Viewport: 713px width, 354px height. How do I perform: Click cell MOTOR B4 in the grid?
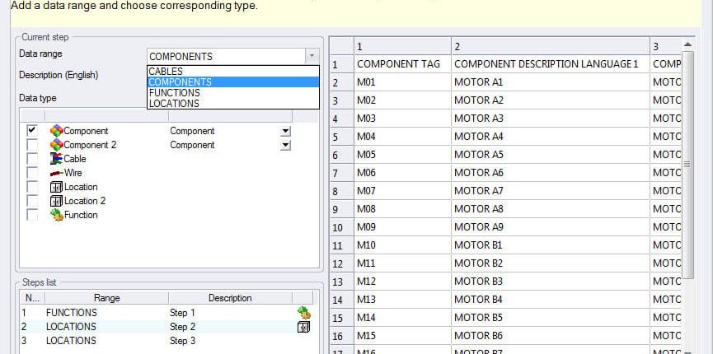point(551,300)
